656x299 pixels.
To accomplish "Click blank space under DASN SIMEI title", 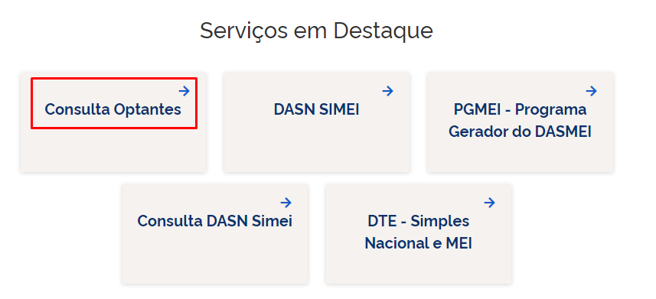I will [x=317, y=145].
